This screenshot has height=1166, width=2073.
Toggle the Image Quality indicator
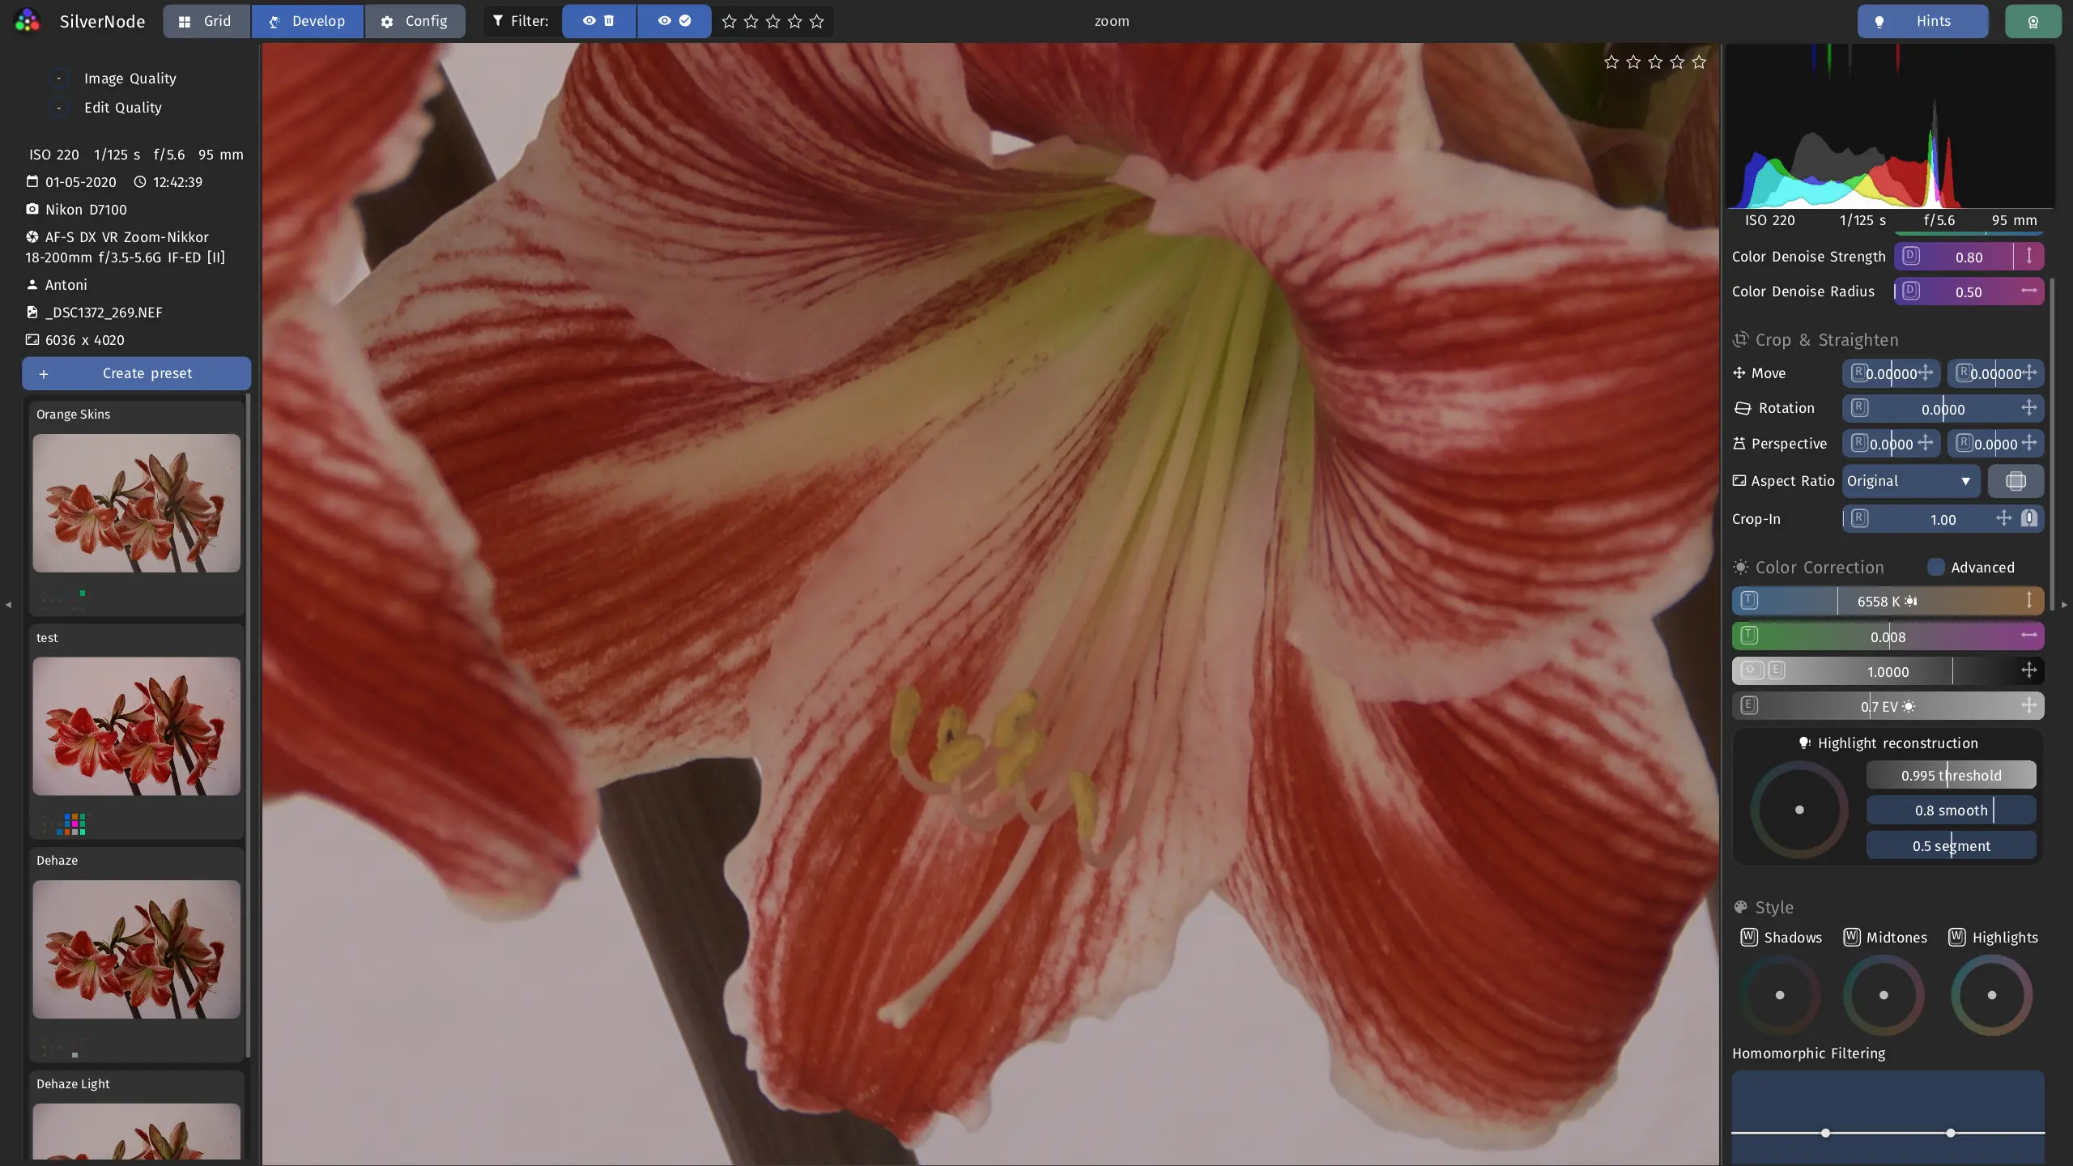[58, 79]
